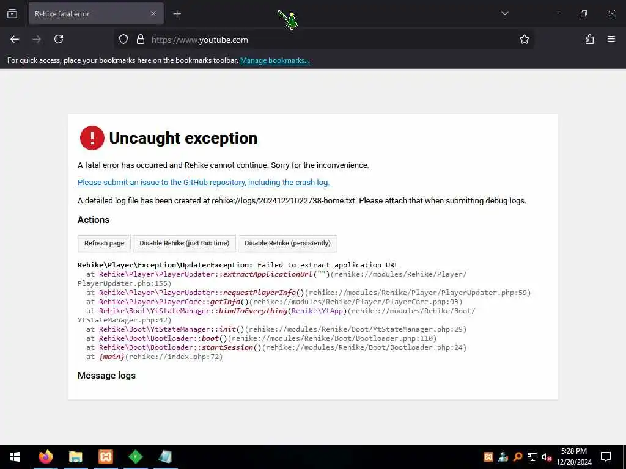Click Disable Rehike (persistently) button
The width and height of the screenshot is (626, 469).
click(x=287, y=243)
